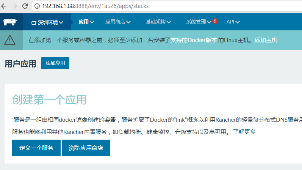
Task: Open the API menu
Action: (233, 22)
